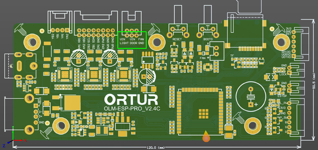Click the D- USB pad label
The width and height of the screenshot is (318, 150).
(40, 112)
